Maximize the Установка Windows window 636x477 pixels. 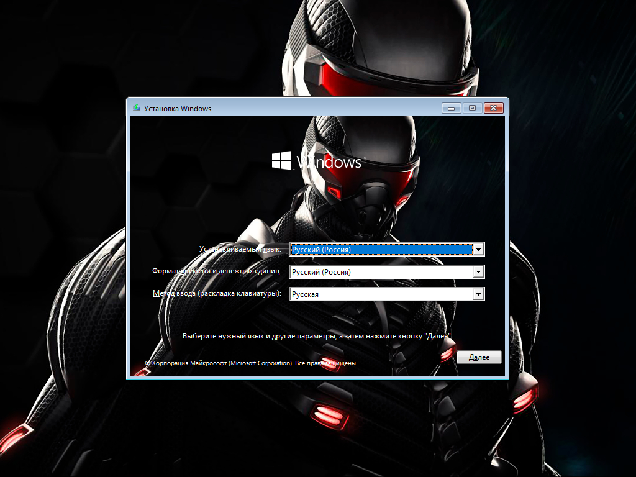(472, 108)
